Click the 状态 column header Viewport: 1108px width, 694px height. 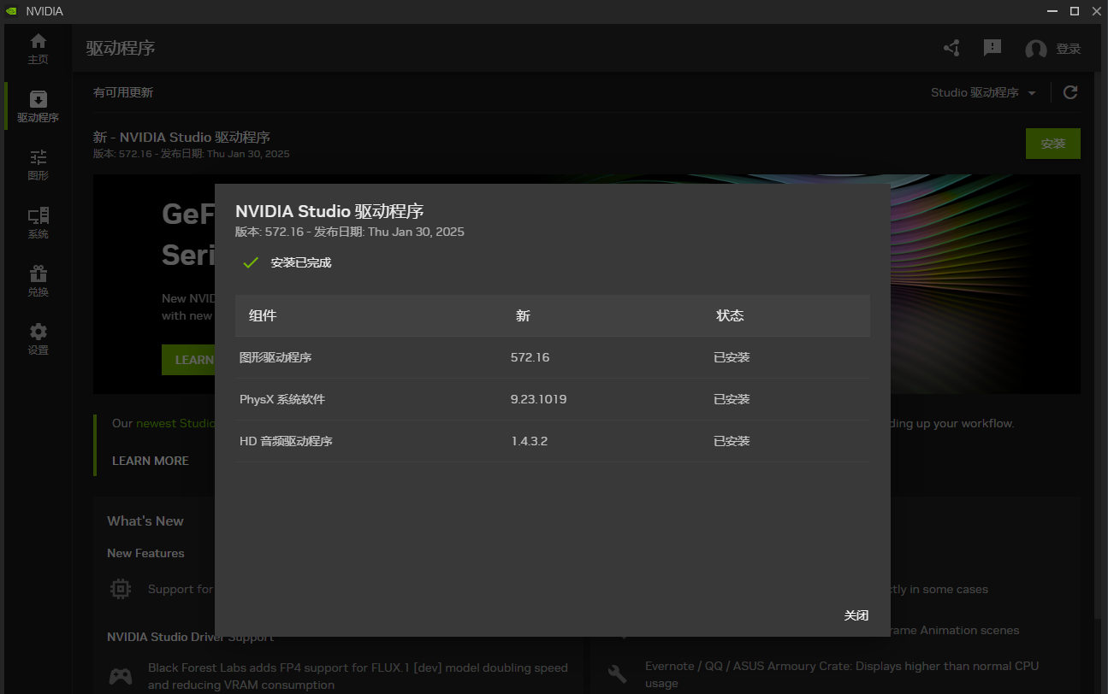[730, 315]
